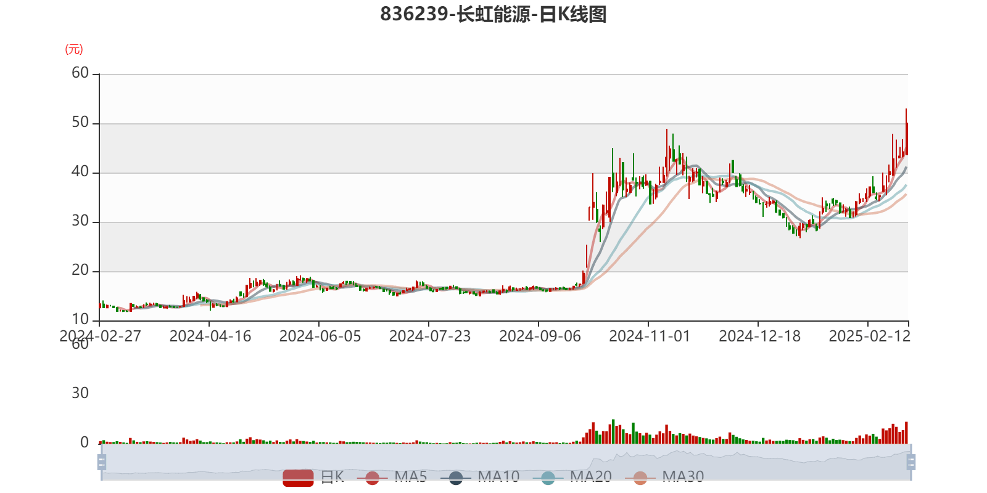Toggle the MA5 line legend
This screenshot has width=987, height=493.
pos(392,477)
